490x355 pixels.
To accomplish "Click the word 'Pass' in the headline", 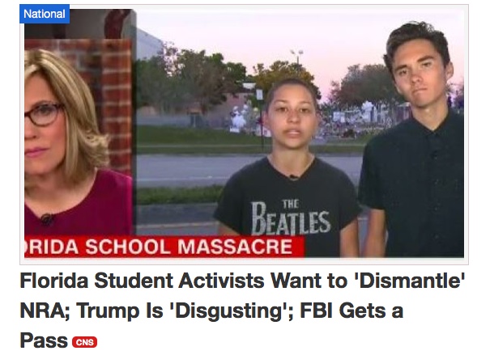I will (x=44, y=340).
